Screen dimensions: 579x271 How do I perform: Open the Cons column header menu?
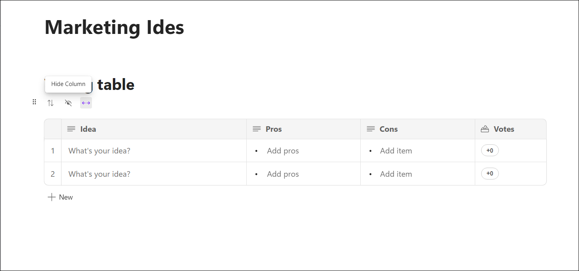click(x=418, y=129)
